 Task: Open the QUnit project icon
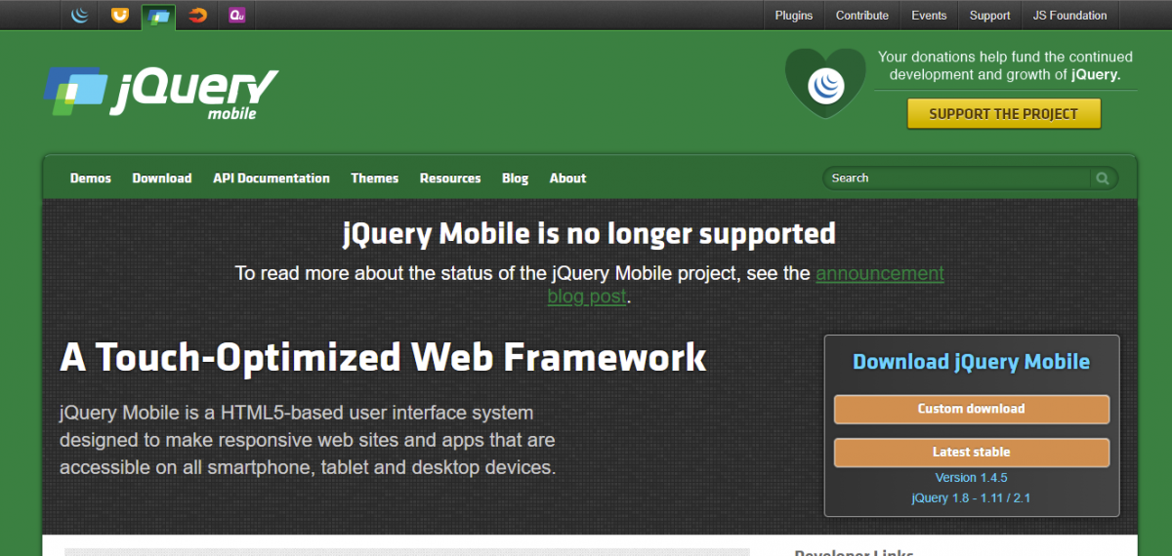coord(236,15)
